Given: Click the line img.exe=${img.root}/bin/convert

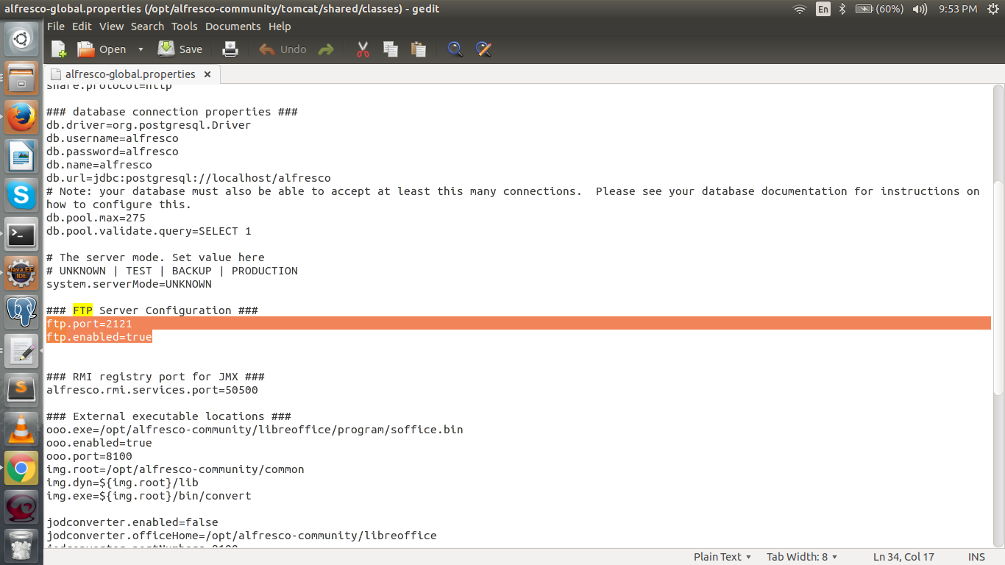Looking at the screenshot, I should point(149,496).
